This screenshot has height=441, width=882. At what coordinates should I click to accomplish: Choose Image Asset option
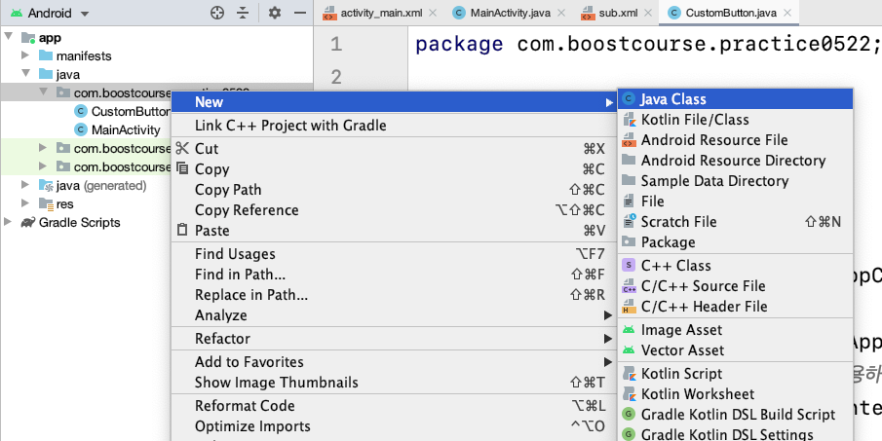735,330
